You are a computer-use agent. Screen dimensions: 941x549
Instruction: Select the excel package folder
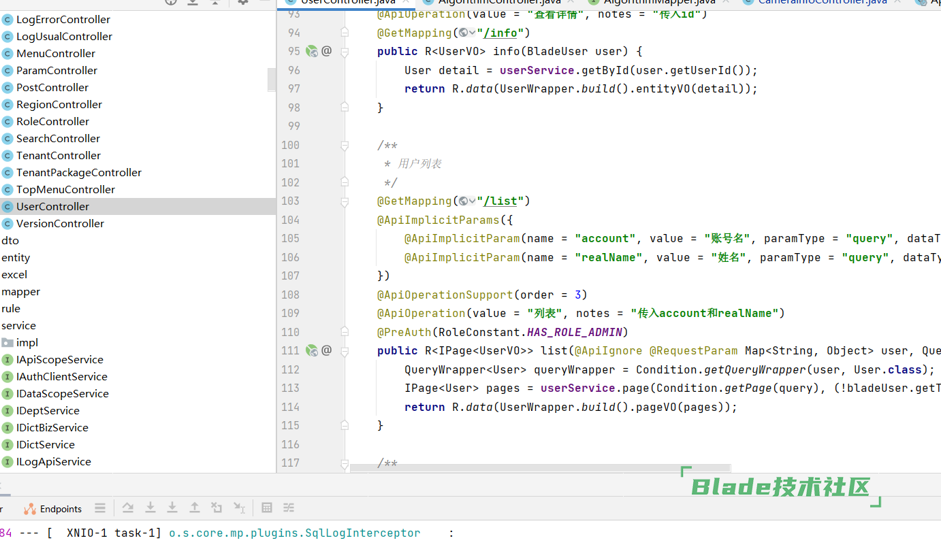tap(14, 275)
